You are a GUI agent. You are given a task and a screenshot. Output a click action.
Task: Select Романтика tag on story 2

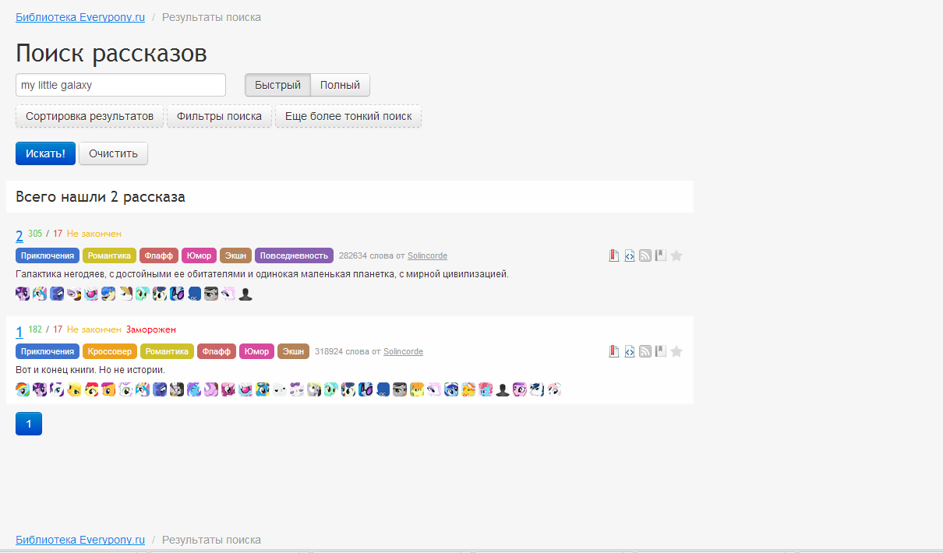pos(110,255)
